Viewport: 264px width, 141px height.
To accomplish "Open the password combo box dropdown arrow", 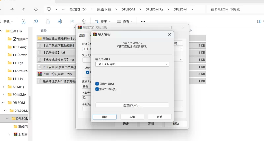I will (167, 64).
